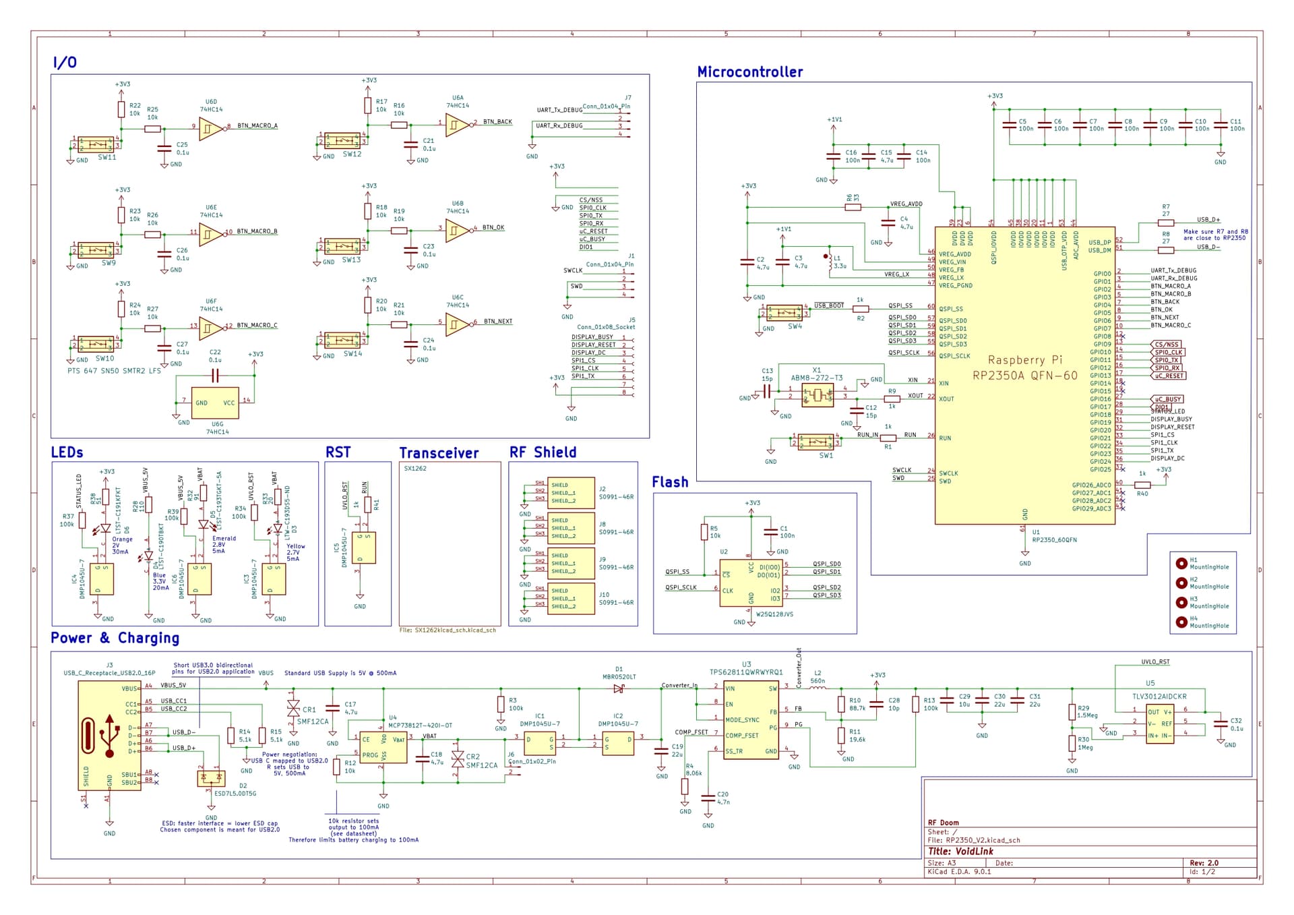Click the Title: VoidLink field
1294x915 pixels.
click(960, 852)
